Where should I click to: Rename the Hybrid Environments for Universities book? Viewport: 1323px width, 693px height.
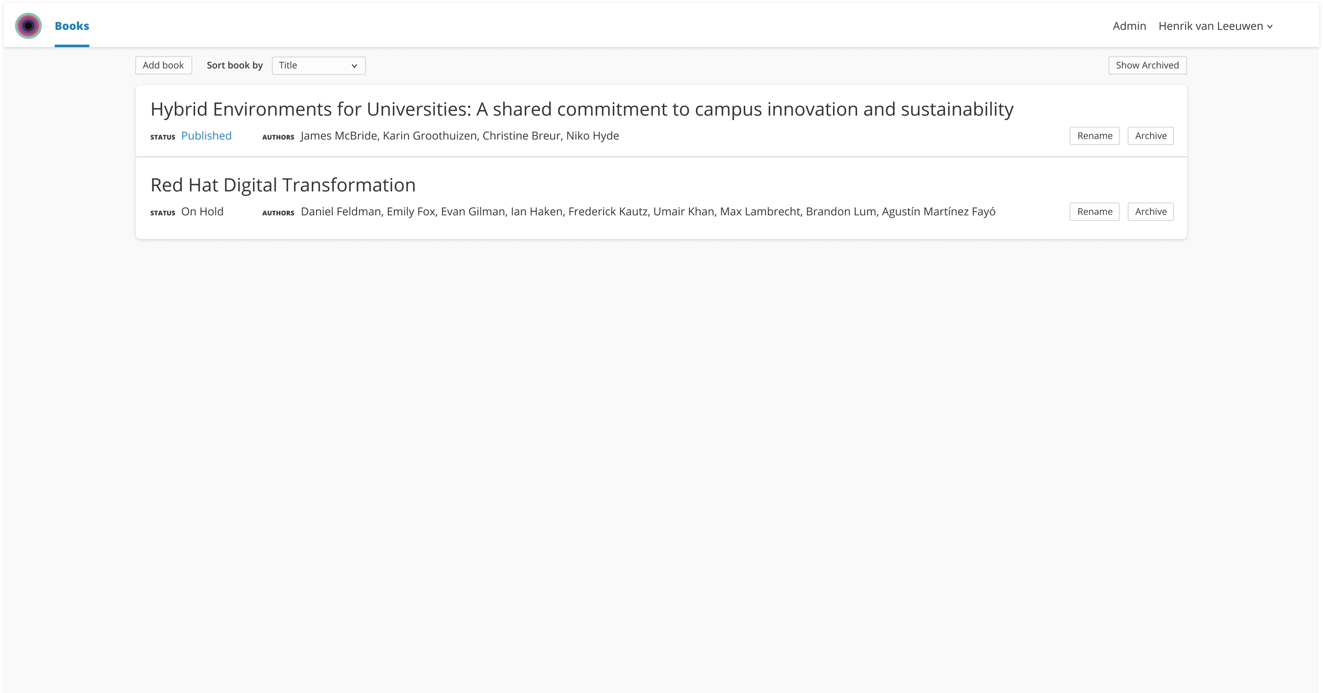[1094, 136]
